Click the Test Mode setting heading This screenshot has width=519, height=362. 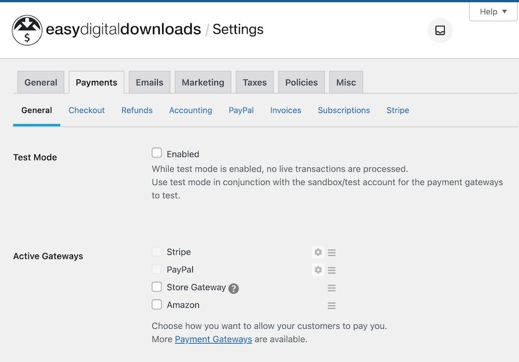click(35, 157)
